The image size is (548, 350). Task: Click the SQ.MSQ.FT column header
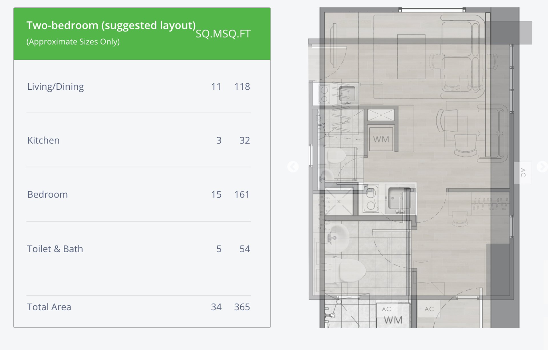coord(223,34)
